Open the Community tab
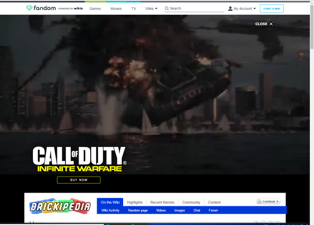Image resolution: width=314 pixels, height=225 pixels. pyautogui.click(x=191, y=202)
